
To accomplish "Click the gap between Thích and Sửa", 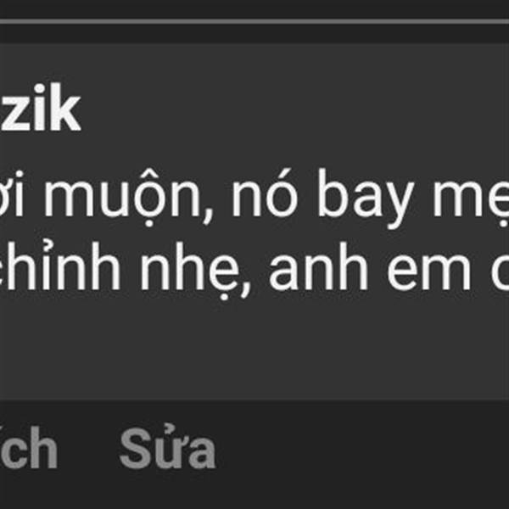I will point(88,447).
